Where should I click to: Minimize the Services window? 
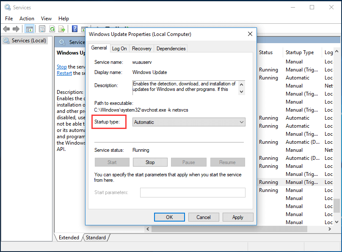point(293,7)
